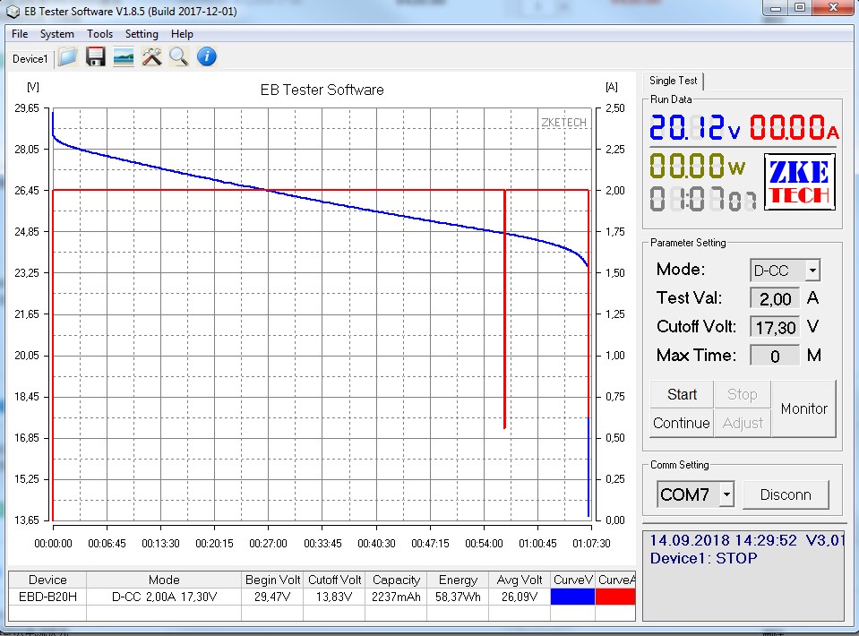Viewport: 859px width, 636px height.
Task: Click the ZKE TECH logo
Action: [x=799, y=183]
